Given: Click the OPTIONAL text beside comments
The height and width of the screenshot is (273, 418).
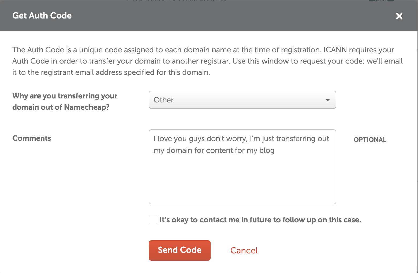Looking at the screenshot, I should tap(370, 139).
